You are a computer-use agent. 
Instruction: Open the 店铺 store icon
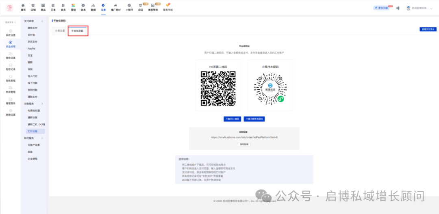[33, 6]
